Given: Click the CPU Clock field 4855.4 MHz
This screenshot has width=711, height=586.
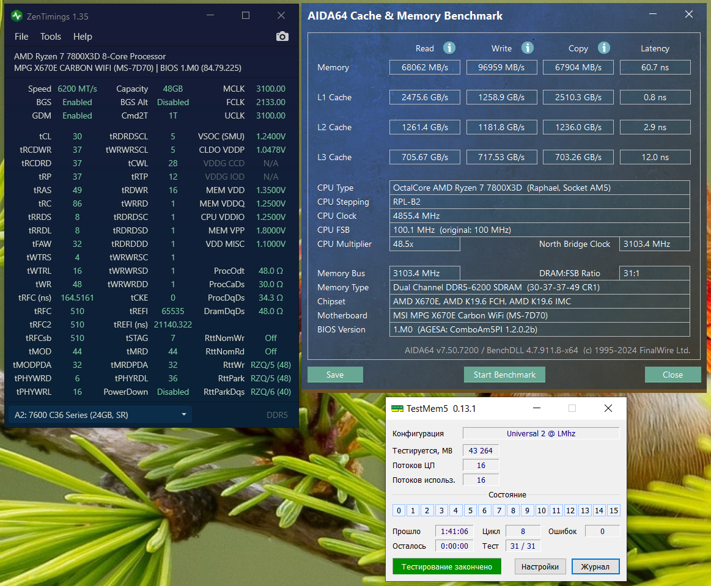Looking at the screenshot, I should coord(540,216).
